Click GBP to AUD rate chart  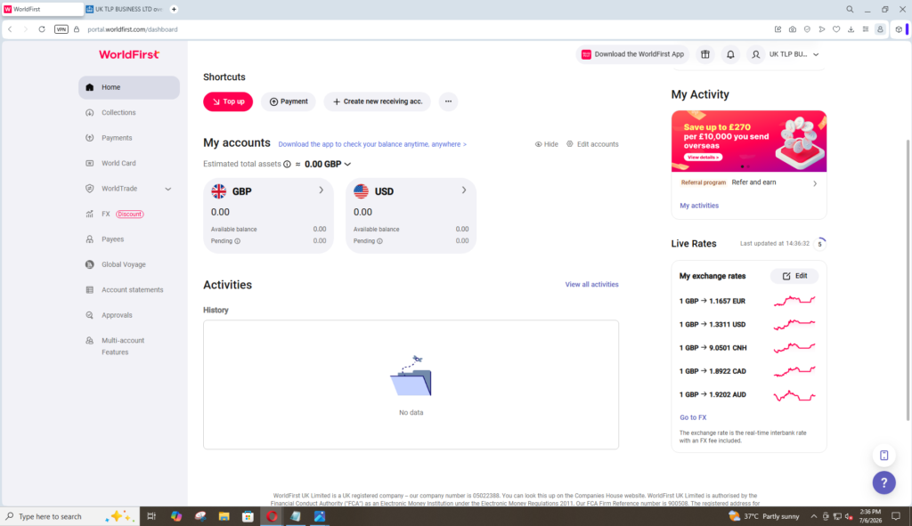pyautogui.click(x=794, y=395)
